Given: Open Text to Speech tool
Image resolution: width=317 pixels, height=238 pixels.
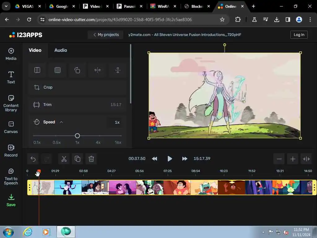Looking at the screenshot, I should (x=11, y=176).
